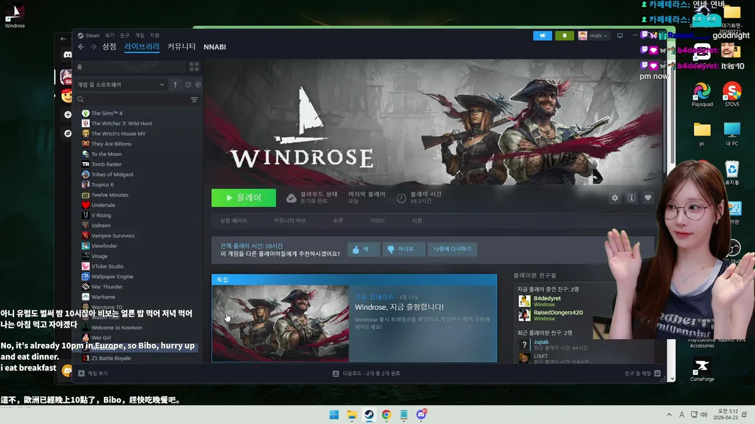Select Undertale in library list
The image size is (755, 424).
[103, 205]
